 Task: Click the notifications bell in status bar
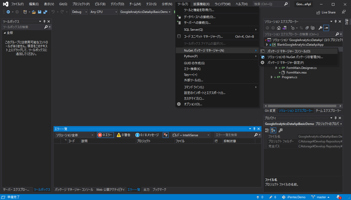[x=339, y=197]
